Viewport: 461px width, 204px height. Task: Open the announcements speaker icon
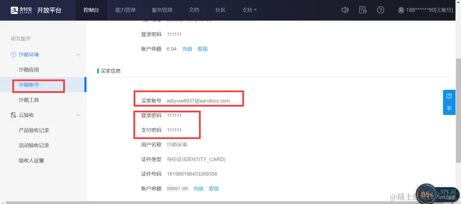tap(345, 10)
